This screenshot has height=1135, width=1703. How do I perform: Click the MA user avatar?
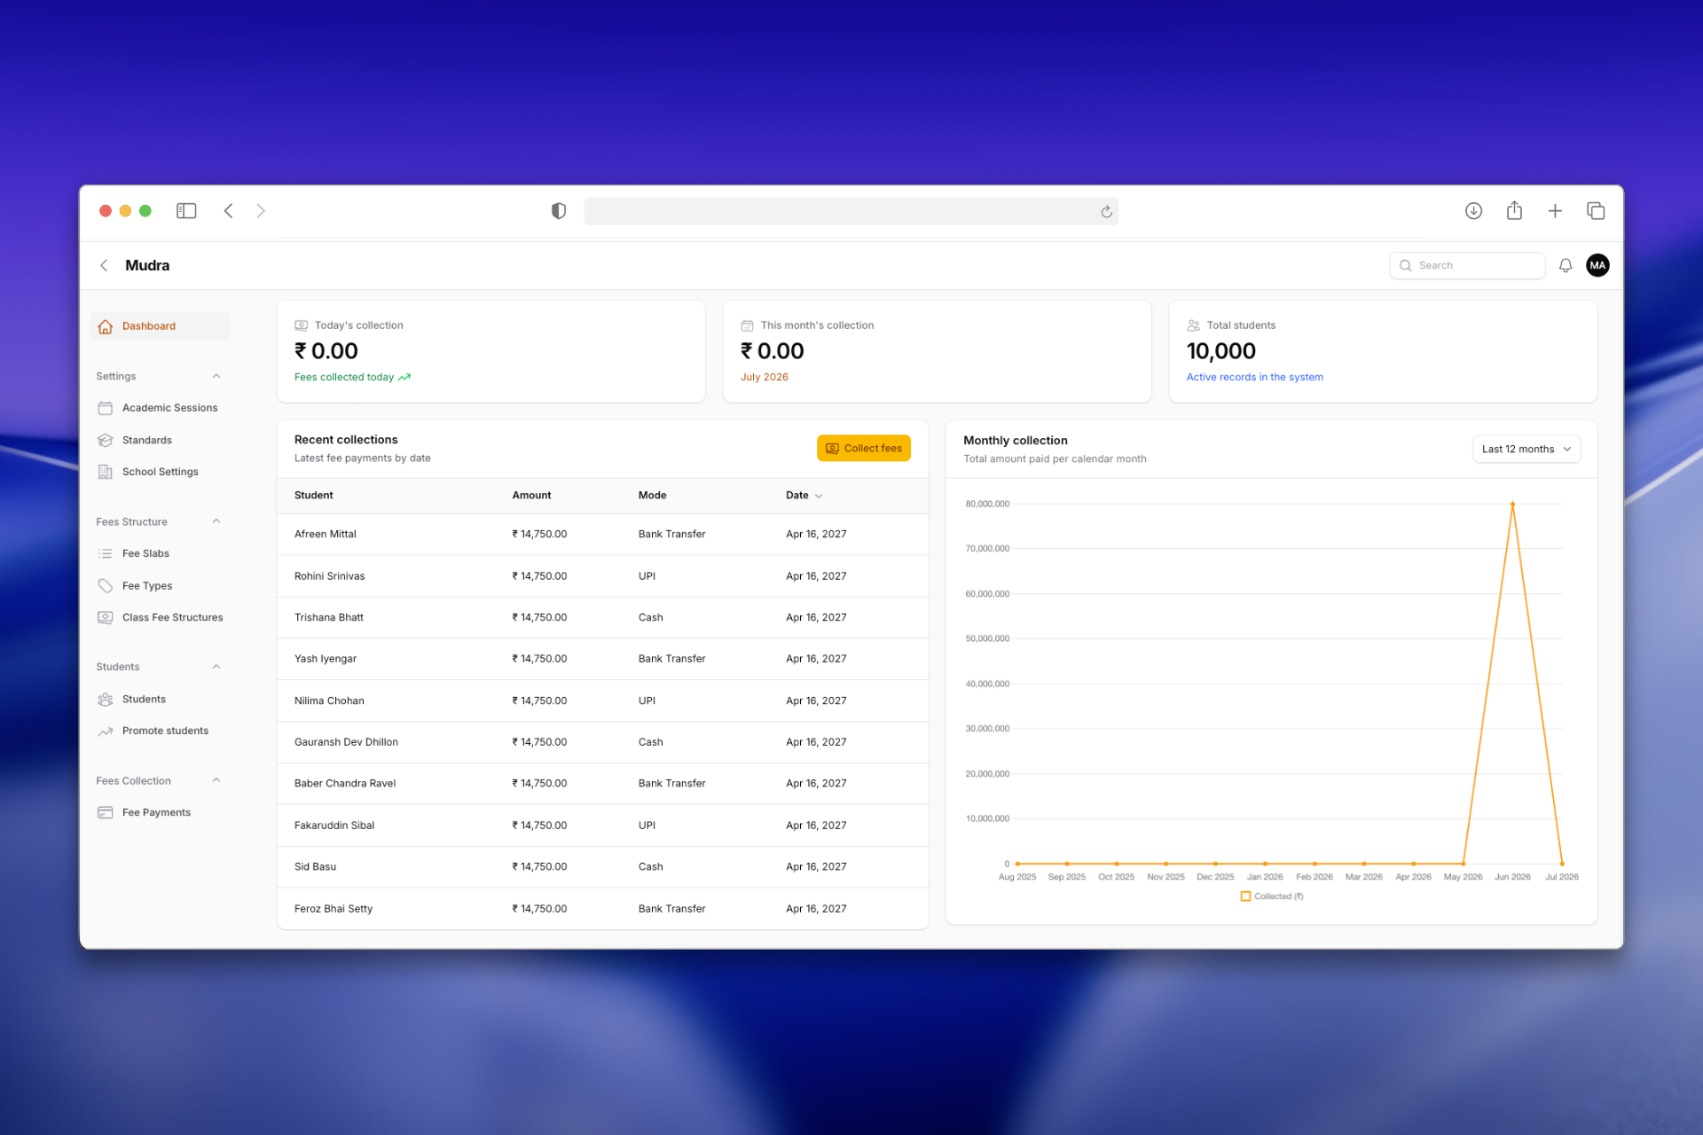[x=1597, y=265]
